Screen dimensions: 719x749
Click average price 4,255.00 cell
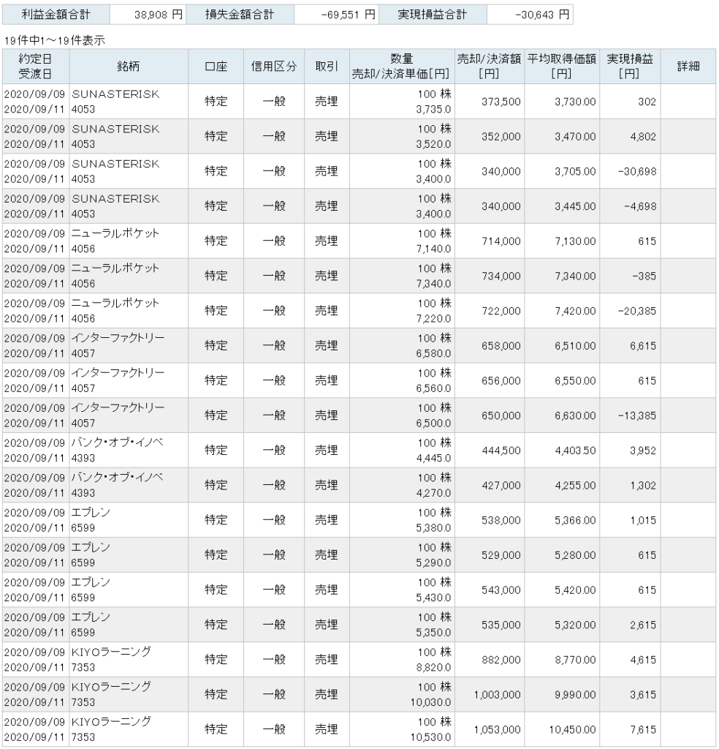(x=562, y=486)
